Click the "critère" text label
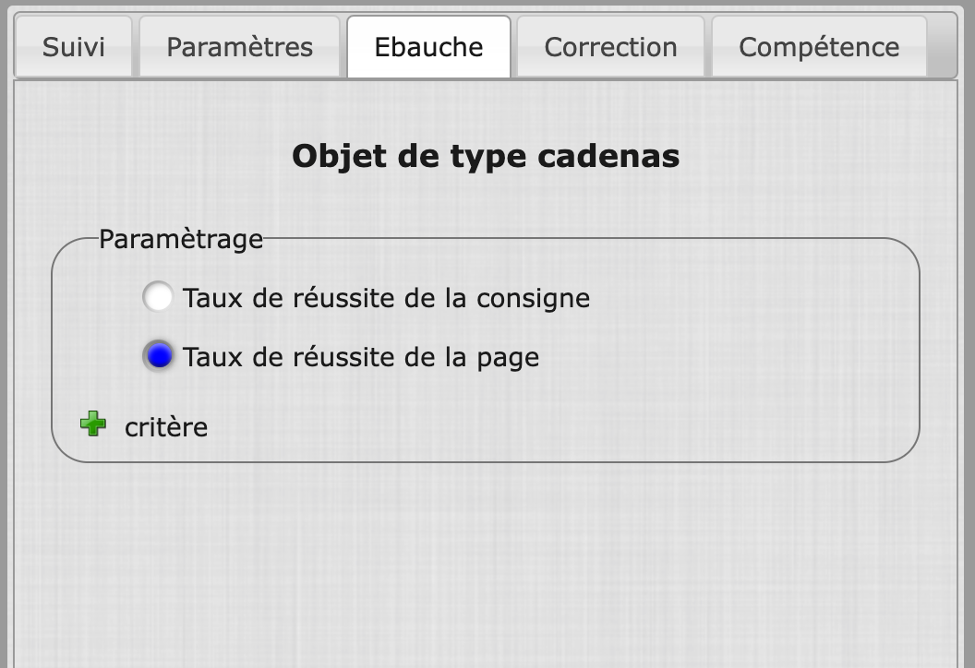The width and height of the screenshot is (975, 668). coord(166,427)
